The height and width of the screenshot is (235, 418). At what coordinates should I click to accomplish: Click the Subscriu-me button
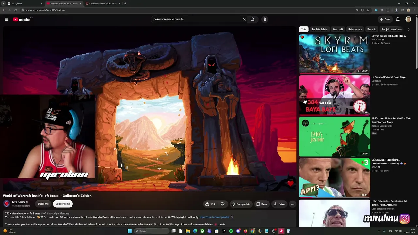pos(63,204)
